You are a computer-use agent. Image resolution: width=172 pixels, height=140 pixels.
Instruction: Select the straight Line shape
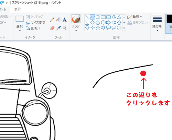click(x=87, y=17)
